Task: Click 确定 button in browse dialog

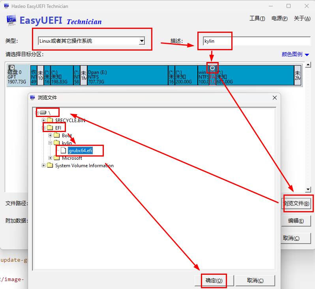Action: click(214, 280)
